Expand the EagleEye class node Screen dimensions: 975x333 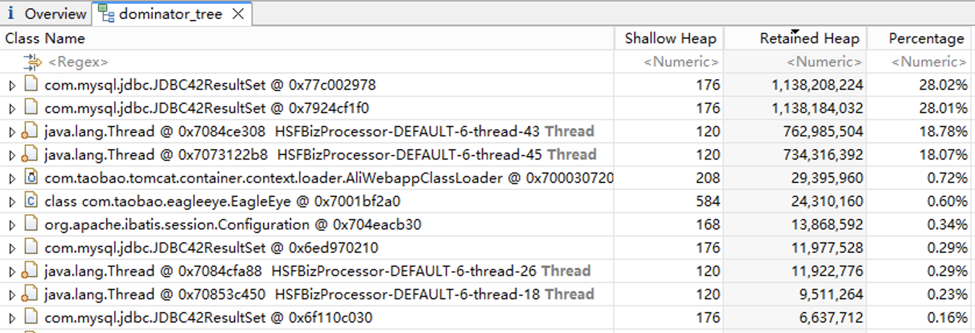(x=12, y=202)
